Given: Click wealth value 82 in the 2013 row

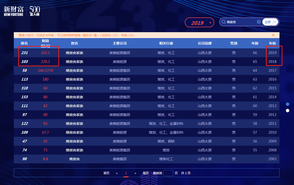Looking at the screenshot, I should coord(45,106).
